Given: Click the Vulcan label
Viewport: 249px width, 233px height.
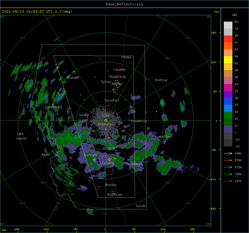Looking at the screenshot, I should pos(141,206).
